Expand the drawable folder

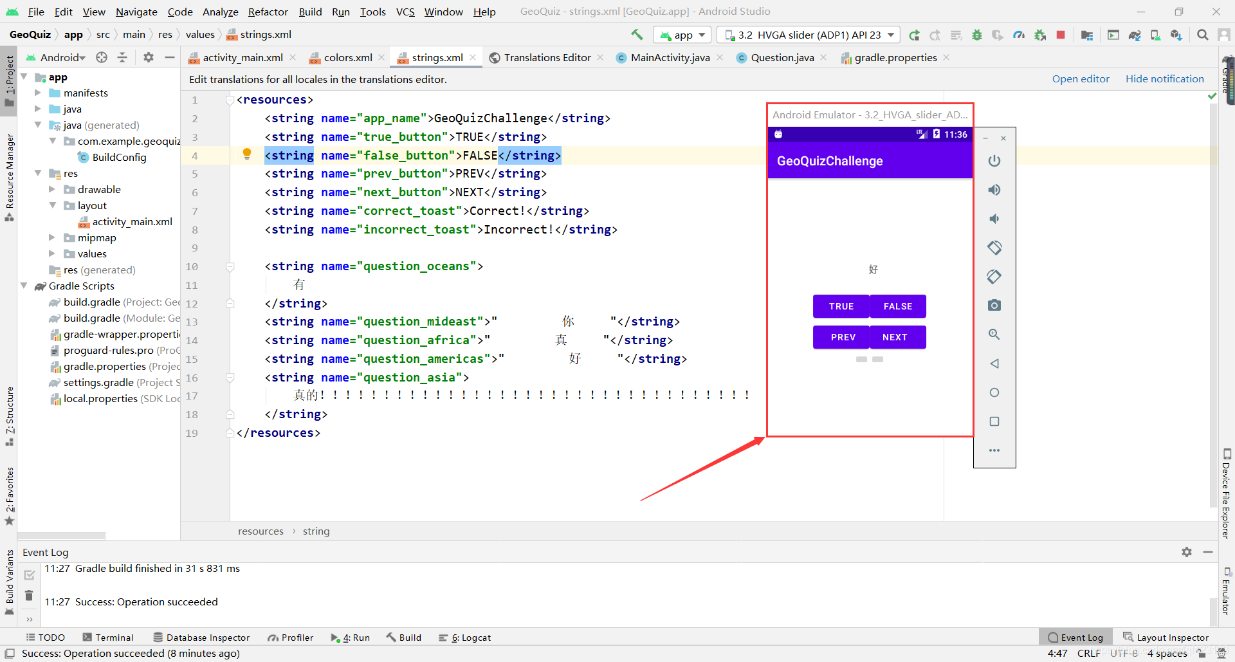click(52, 189)
